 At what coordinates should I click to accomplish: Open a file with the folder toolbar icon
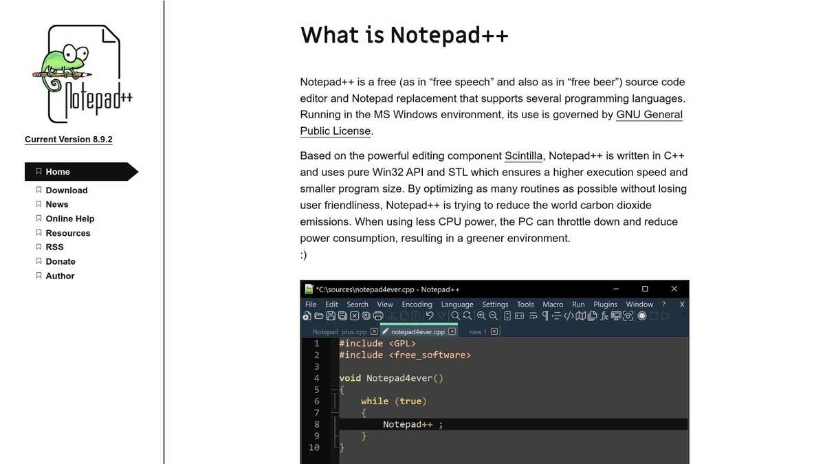[x=318, y=316]
